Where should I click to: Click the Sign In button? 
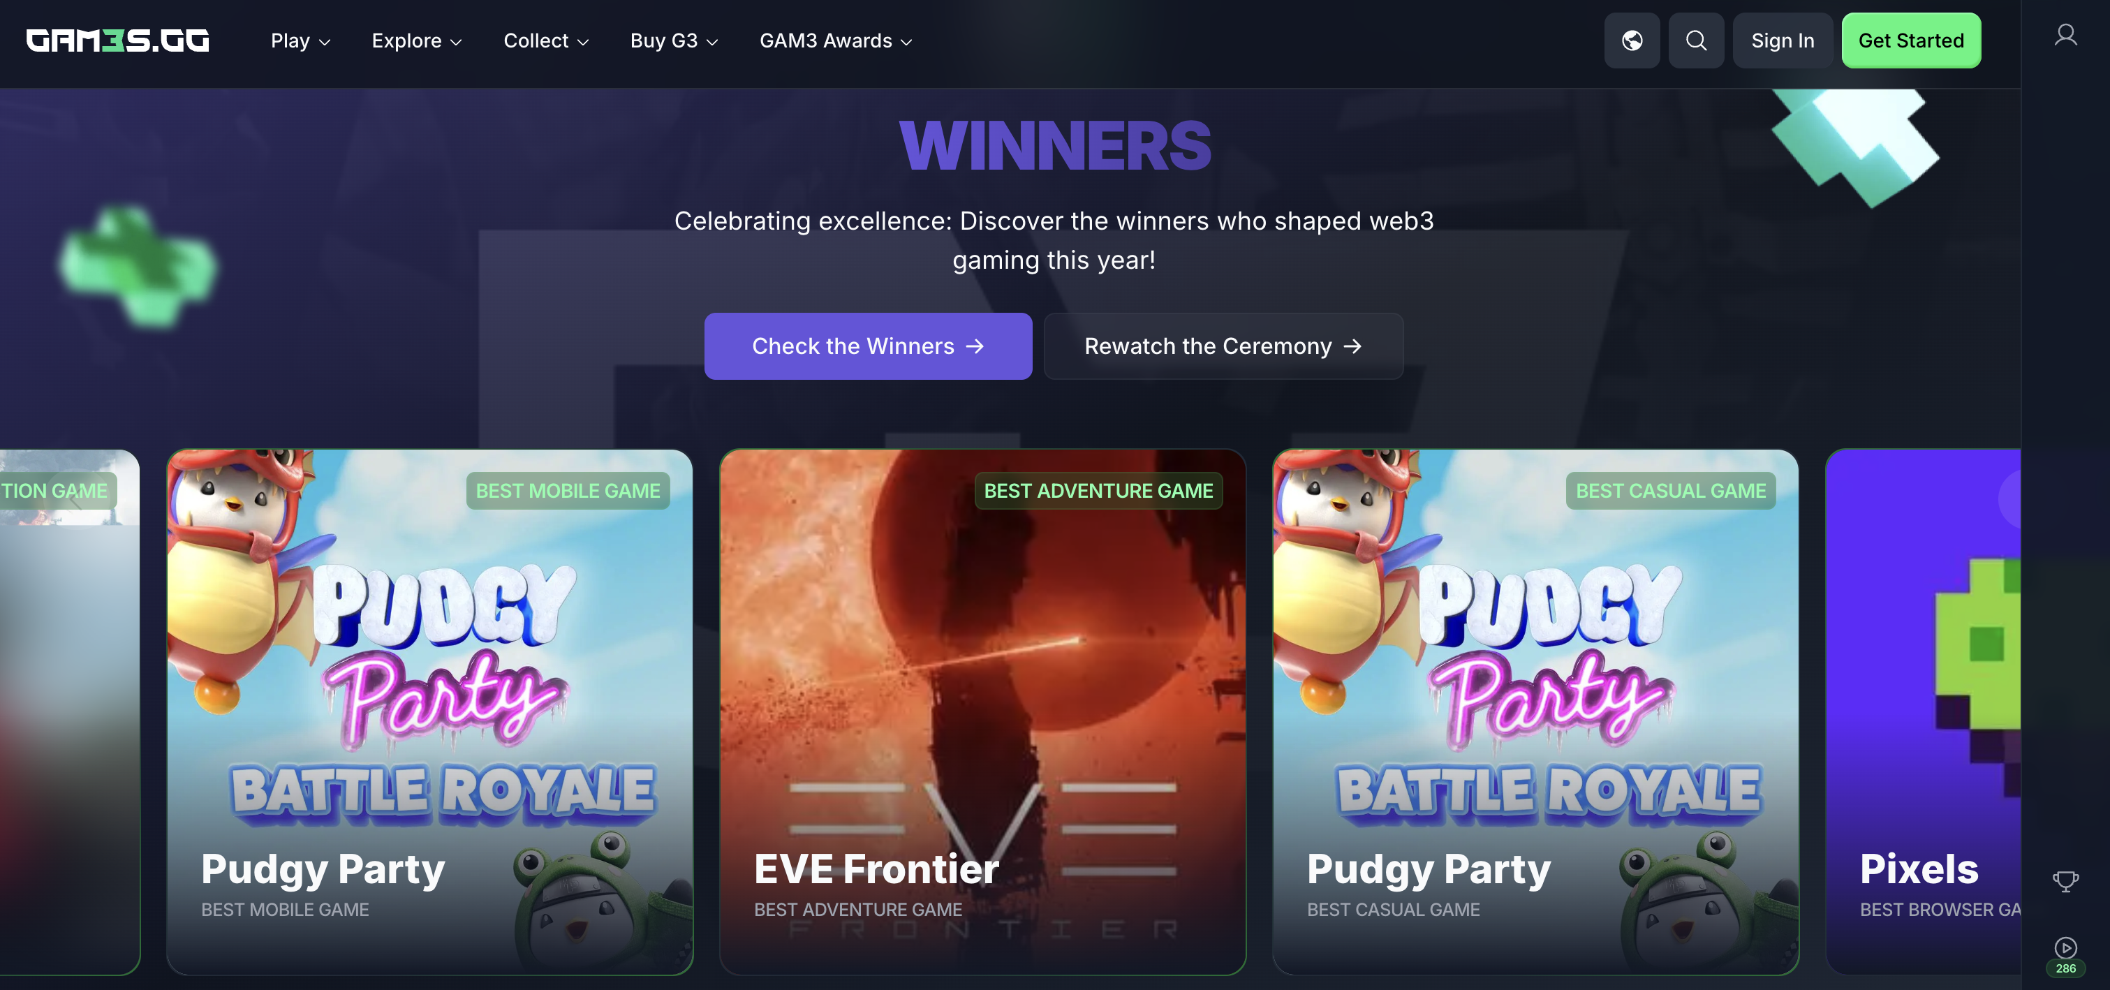click(1783, 40)
